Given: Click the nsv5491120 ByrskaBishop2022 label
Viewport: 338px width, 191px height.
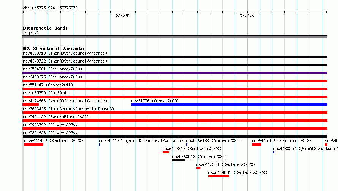Looking at the screenshot, I should tap(56, 117).
